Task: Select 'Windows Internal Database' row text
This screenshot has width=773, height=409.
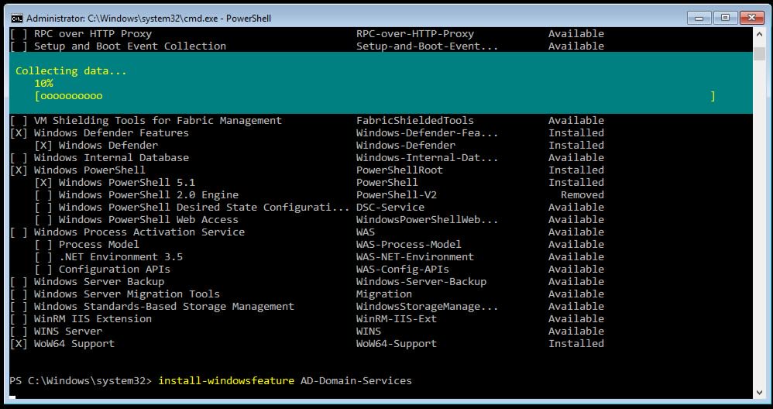Action: (x=112, y=158)
